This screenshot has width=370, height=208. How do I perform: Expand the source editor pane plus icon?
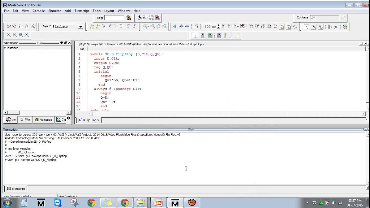pyautogui.click(x=361, y=44)
